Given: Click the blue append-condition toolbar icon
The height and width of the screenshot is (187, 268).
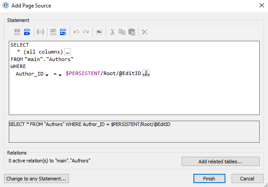Looking at the screenshot, I should (27, 32).
